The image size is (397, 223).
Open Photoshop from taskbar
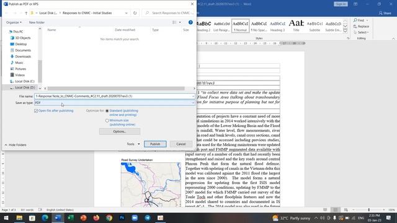(x=122, y=217)
